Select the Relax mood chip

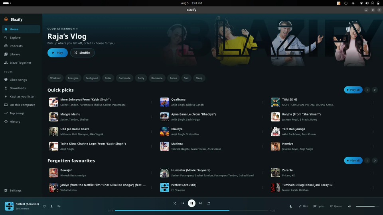(108, 78)
